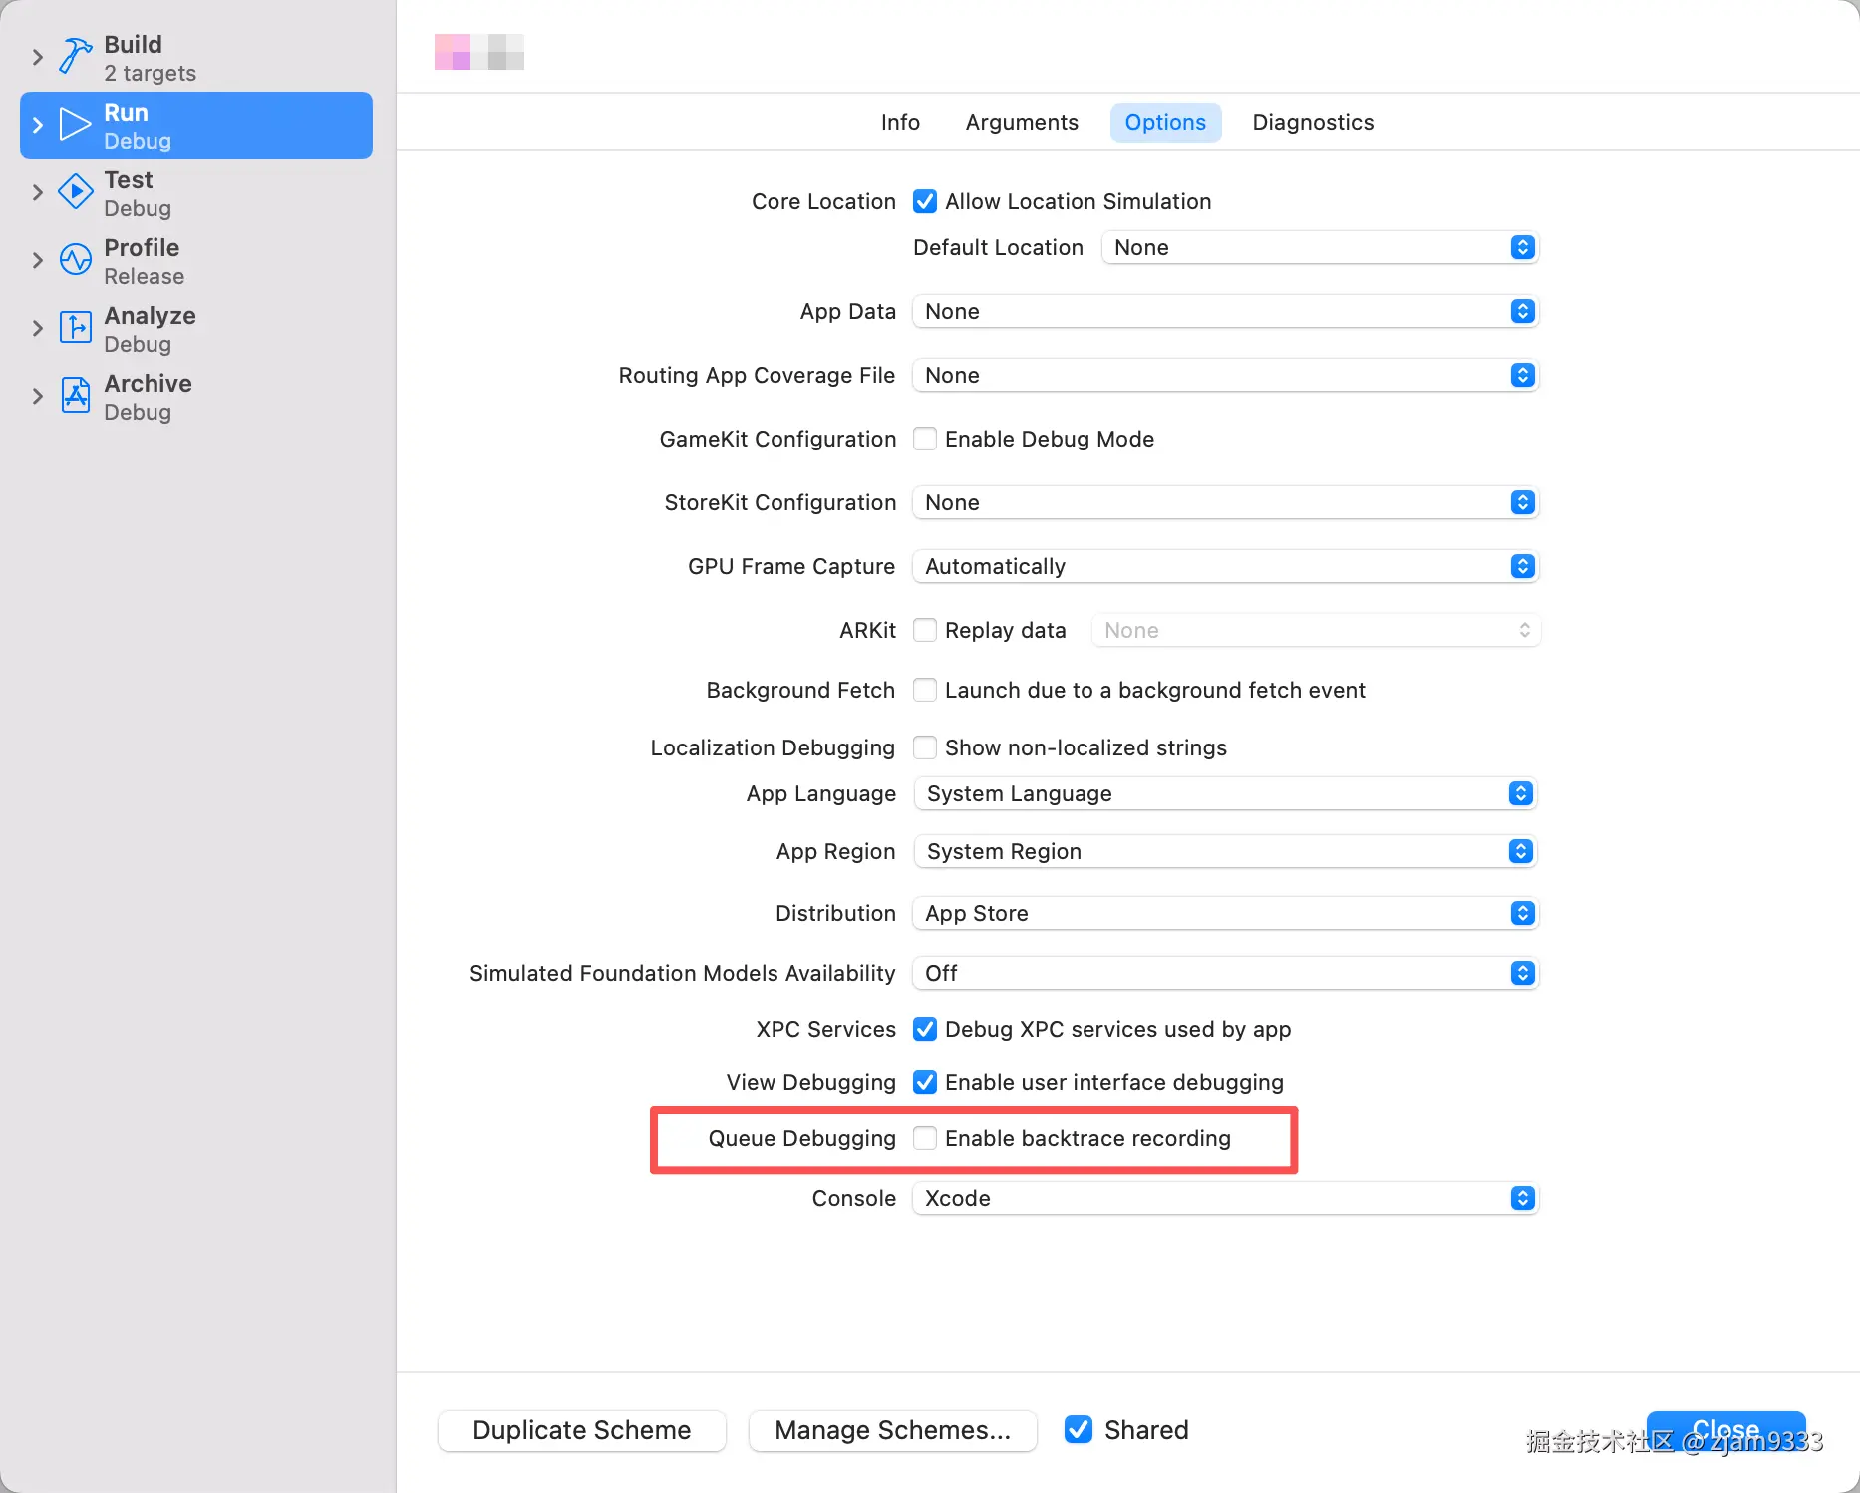The height and width of the screenshot is (1493, 1860).
Task: Uncheck Debug XPC services used by app
Action: (x=925, y=1029)
